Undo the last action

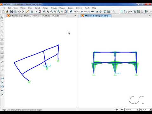(x=19, y=12)
